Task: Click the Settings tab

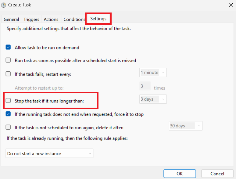Action: (x=98, y=19)
